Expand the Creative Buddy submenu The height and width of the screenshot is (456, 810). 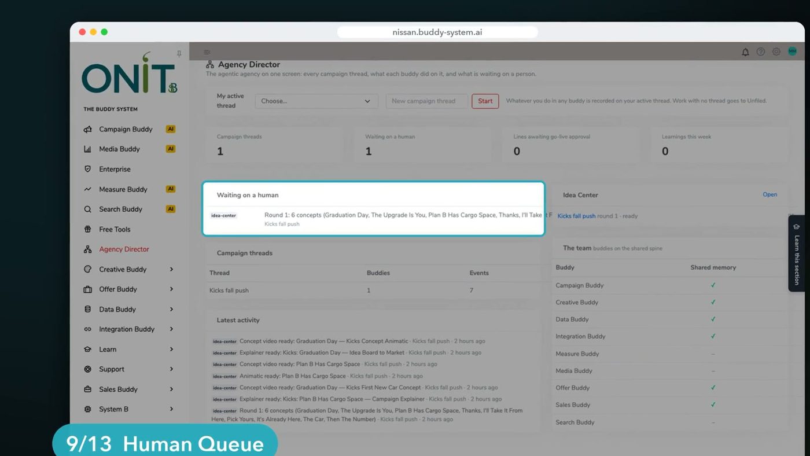[x=171, y=269]
